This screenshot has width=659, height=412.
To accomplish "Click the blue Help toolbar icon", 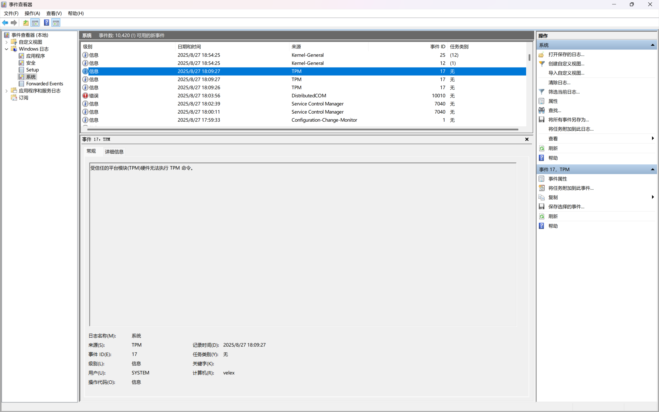I will (47, 23).
